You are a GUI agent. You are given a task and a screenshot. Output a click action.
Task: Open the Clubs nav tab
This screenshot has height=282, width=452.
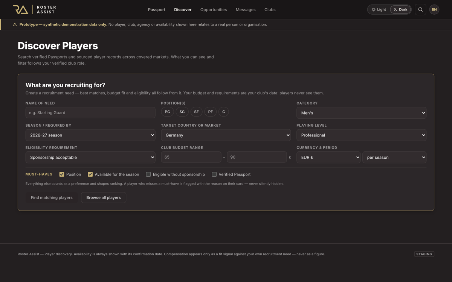pyautogui.click(x=270, y=9)
